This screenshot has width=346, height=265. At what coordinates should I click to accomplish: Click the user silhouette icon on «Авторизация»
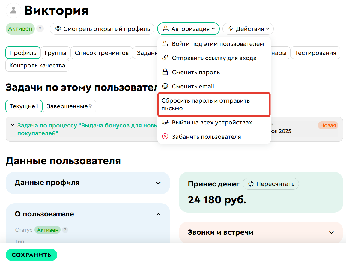[x=166, y=29]
